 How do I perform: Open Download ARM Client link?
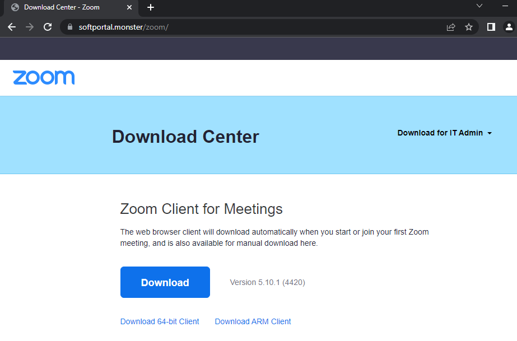pos(253,321)
